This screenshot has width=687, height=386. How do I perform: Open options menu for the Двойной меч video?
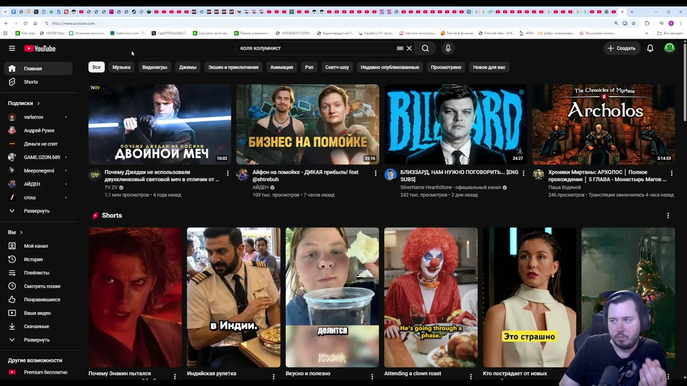tap(228, 173)
